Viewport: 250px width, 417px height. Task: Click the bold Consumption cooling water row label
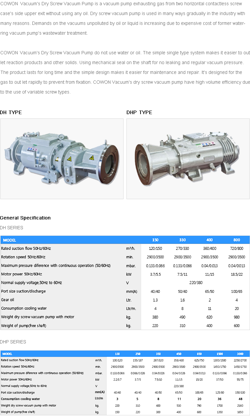tap(20, 399)
